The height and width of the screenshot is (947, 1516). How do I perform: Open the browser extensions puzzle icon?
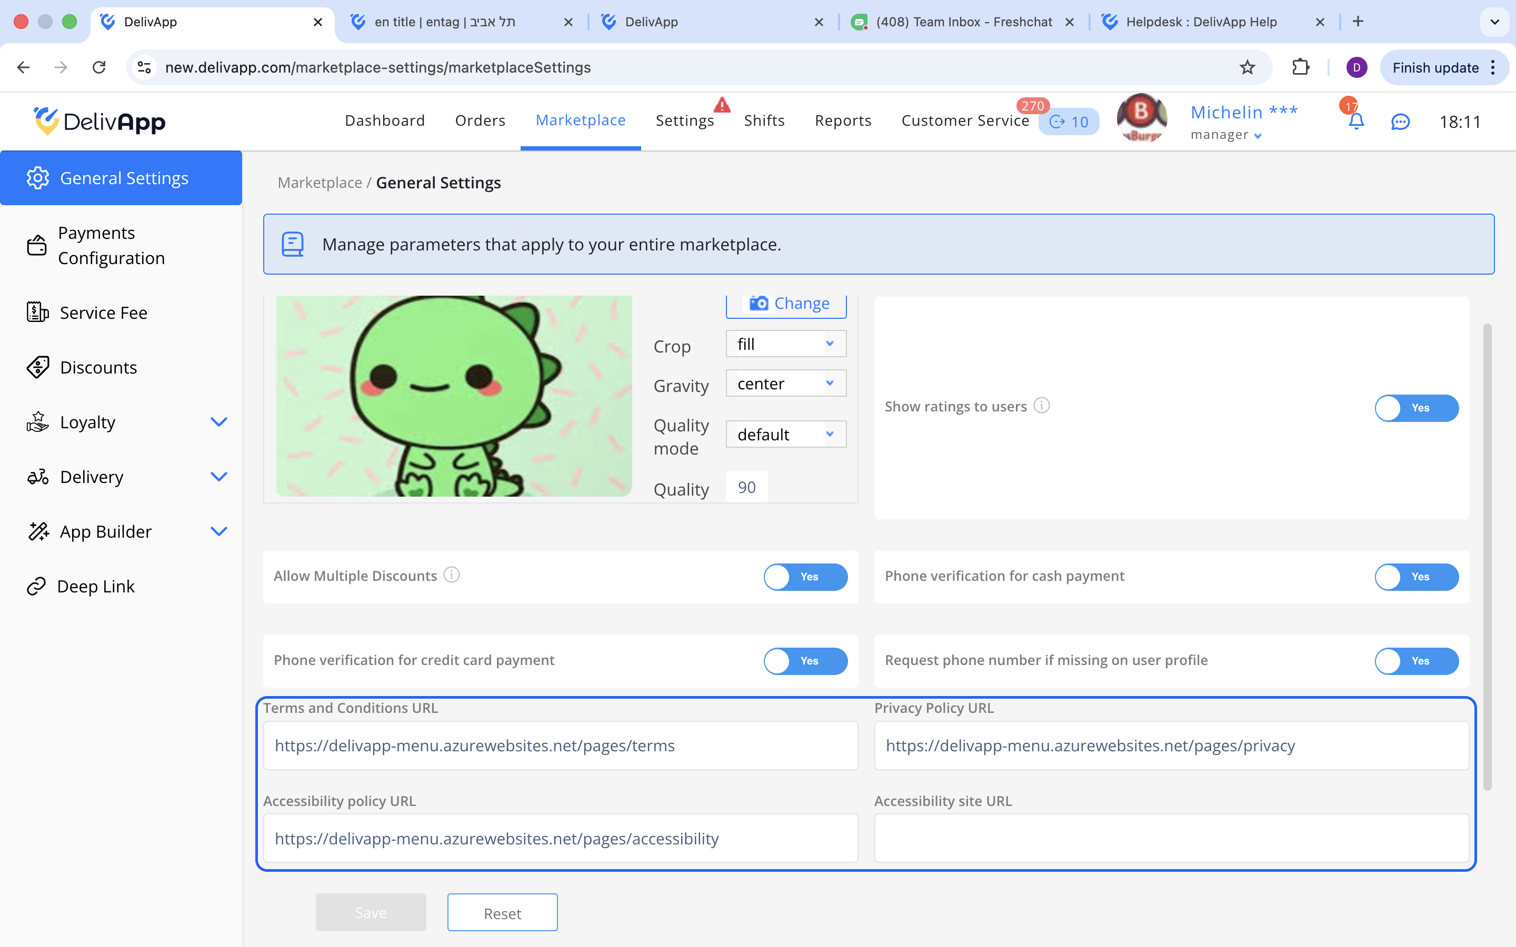pyautogui.click(x=1301, y=68)
